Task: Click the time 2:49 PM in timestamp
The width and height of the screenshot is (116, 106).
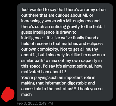Action: click(x=46, y=103)
